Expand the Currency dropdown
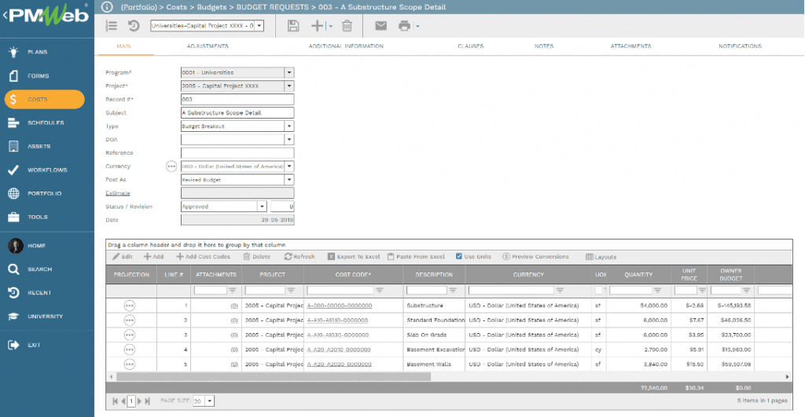805x417 pixels. (x=289, y=166)
